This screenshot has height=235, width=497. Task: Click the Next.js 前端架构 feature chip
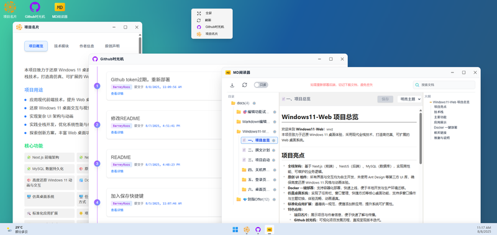pyautogui.click(x=50, y=157)
